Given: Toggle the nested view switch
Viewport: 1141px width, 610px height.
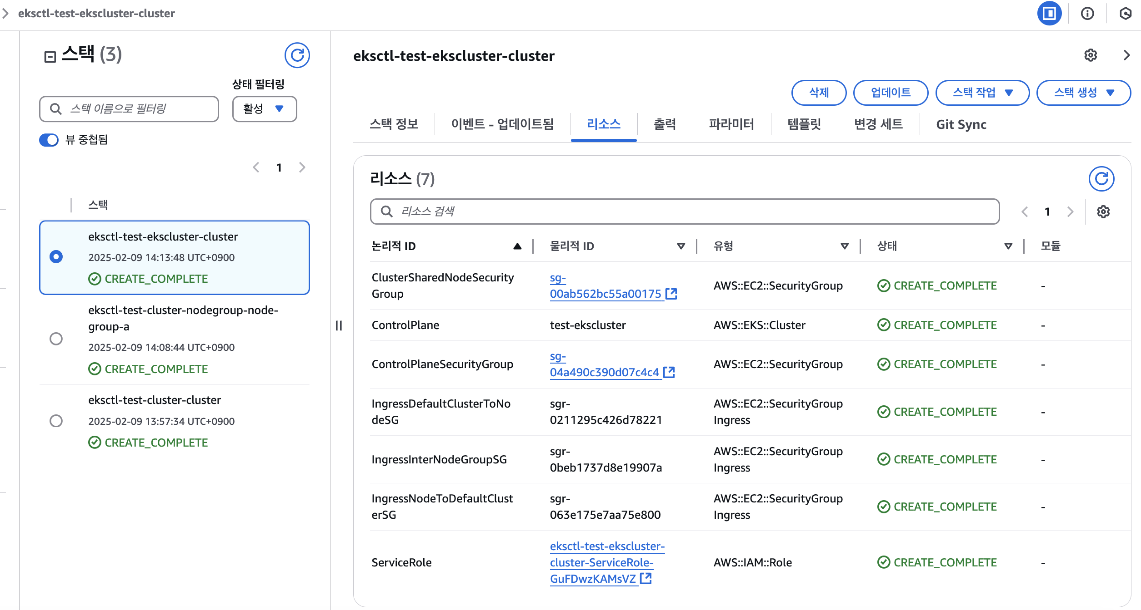Looking at the screenshot, I should click(49, 140).
